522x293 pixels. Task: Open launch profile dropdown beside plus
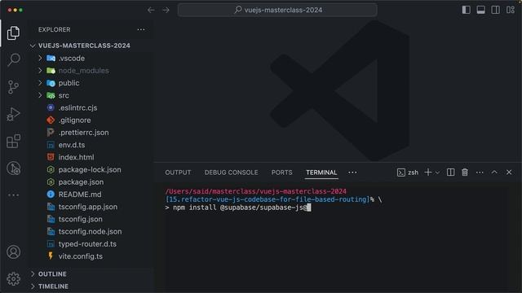pos(437,173)
